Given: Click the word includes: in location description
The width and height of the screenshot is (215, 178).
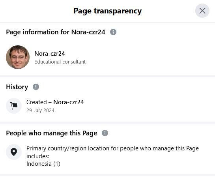Looking at the screenshot, I should coord(38,156).
